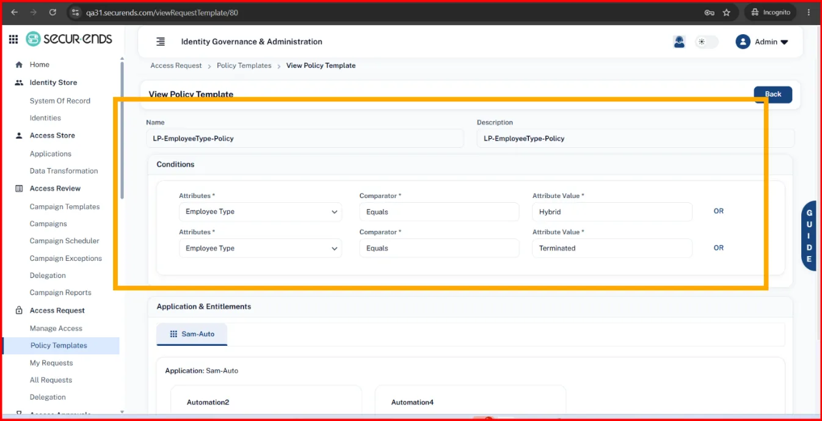Viewport: 822px width, 421px height.
Task: Click the Incognito indicator
Action: coord(771,12)
